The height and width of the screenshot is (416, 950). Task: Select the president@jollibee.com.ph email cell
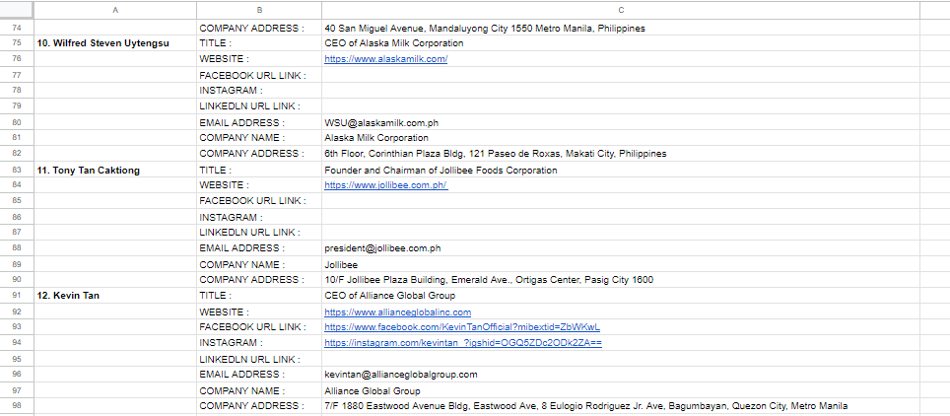click(621, 248)
